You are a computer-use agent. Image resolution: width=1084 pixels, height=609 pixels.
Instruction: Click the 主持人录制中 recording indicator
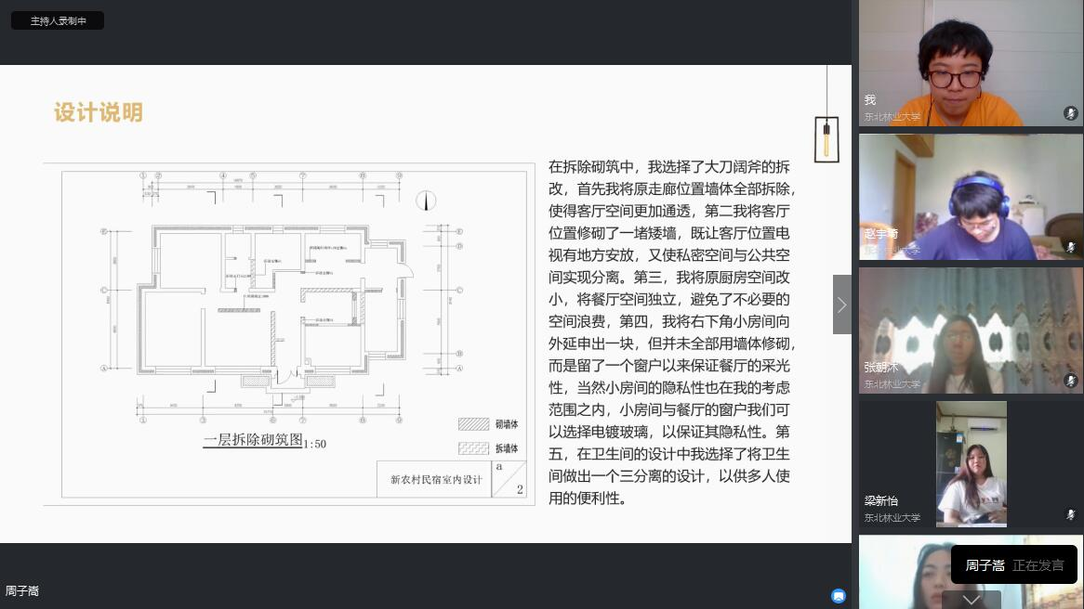point(58,20)
